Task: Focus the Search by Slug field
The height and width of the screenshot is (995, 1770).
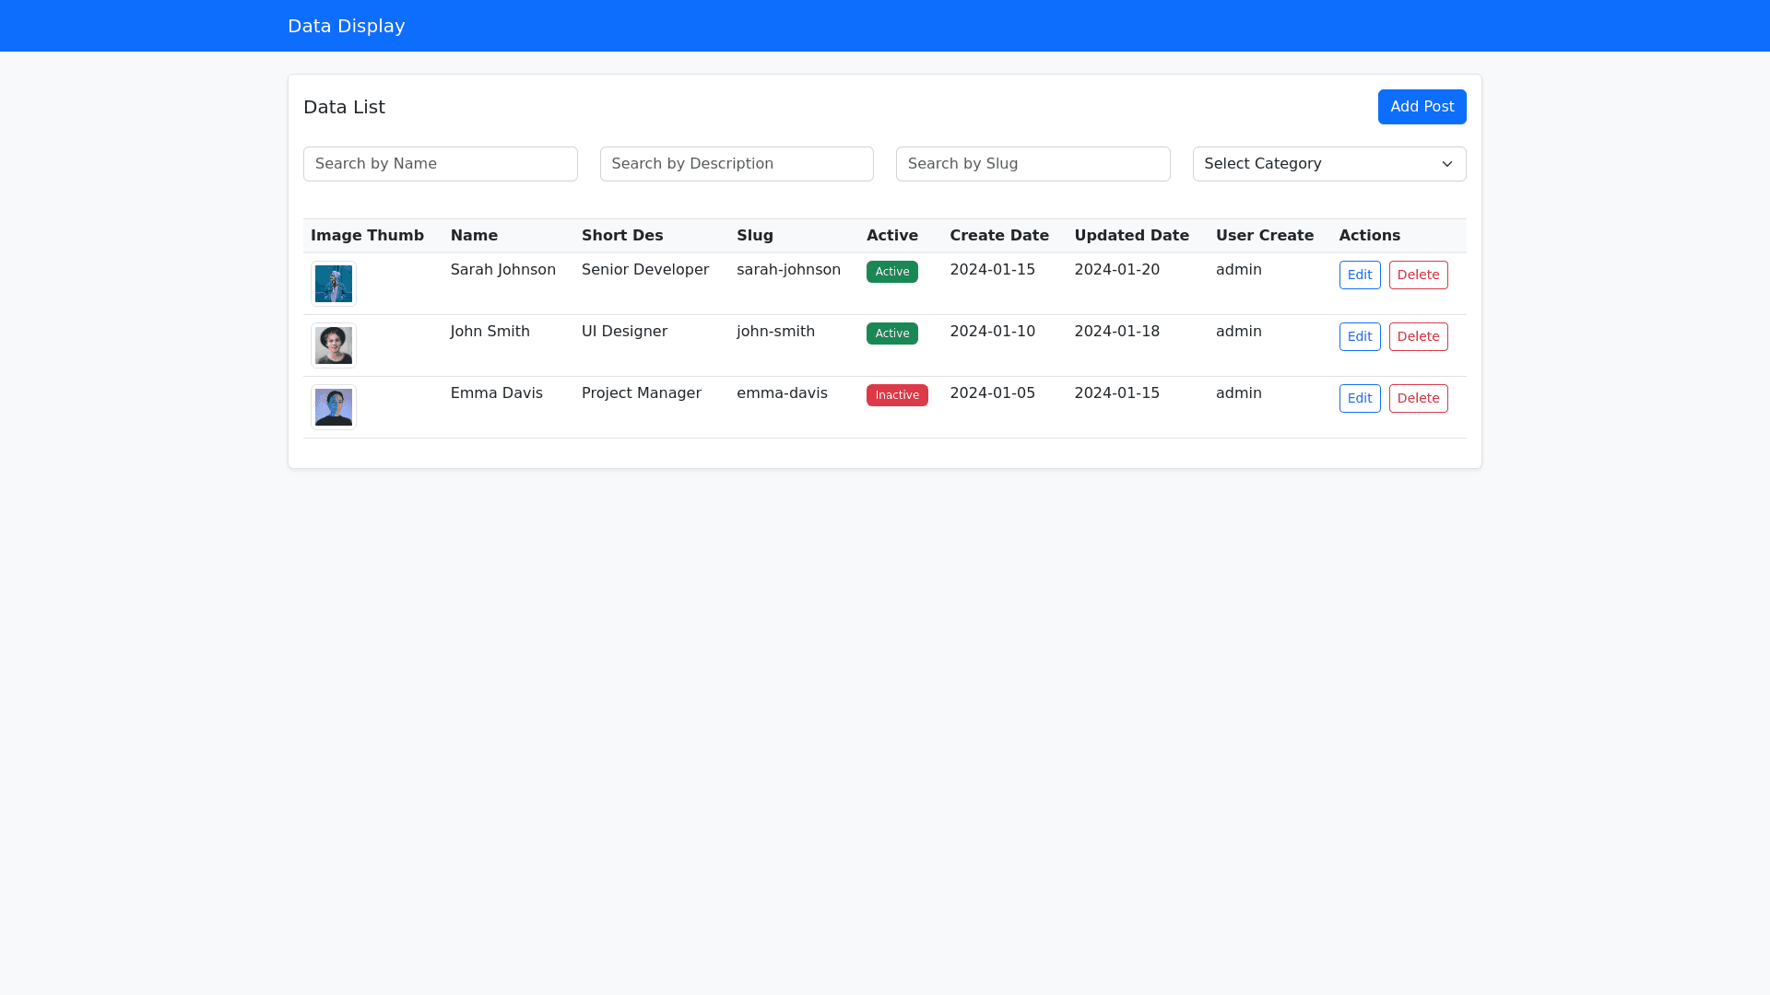Action: click(x=1032, y=164)
